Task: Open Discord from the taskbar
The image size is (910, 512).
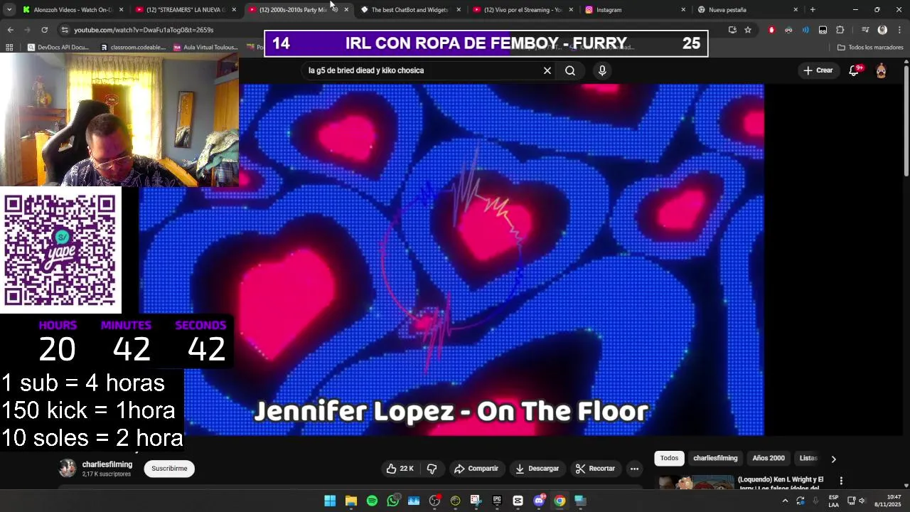Action: (539, 501)
